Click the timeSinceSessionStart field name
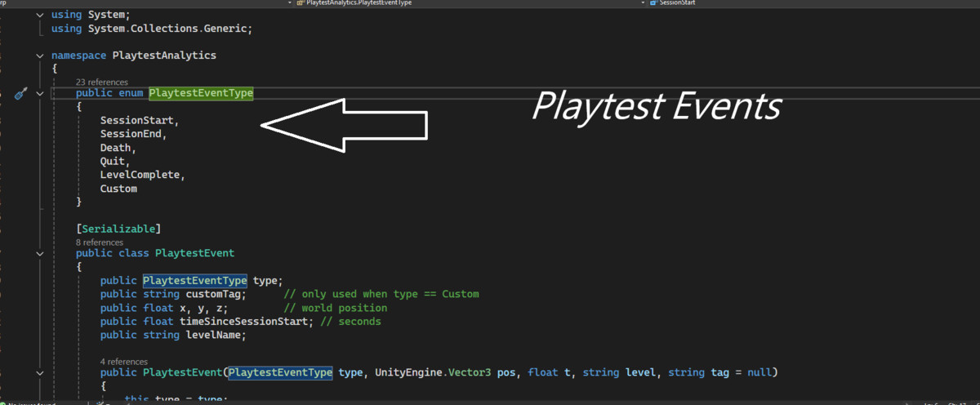 [x=245, y=321]
